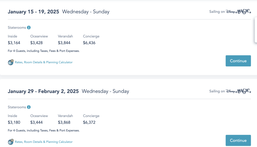This screenshot has height=147, width=257.
Task: Select the $3,428 Oceanview stateroom price
Action: click(x=36, y=43)
